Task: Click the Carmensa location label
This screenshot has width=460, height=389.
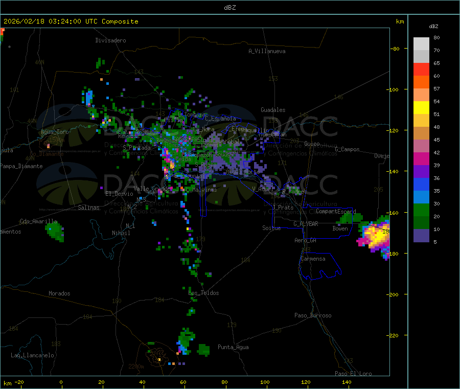Action: coord(313,259)
